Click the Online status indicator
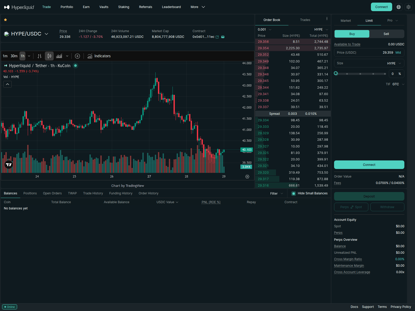 10,307
